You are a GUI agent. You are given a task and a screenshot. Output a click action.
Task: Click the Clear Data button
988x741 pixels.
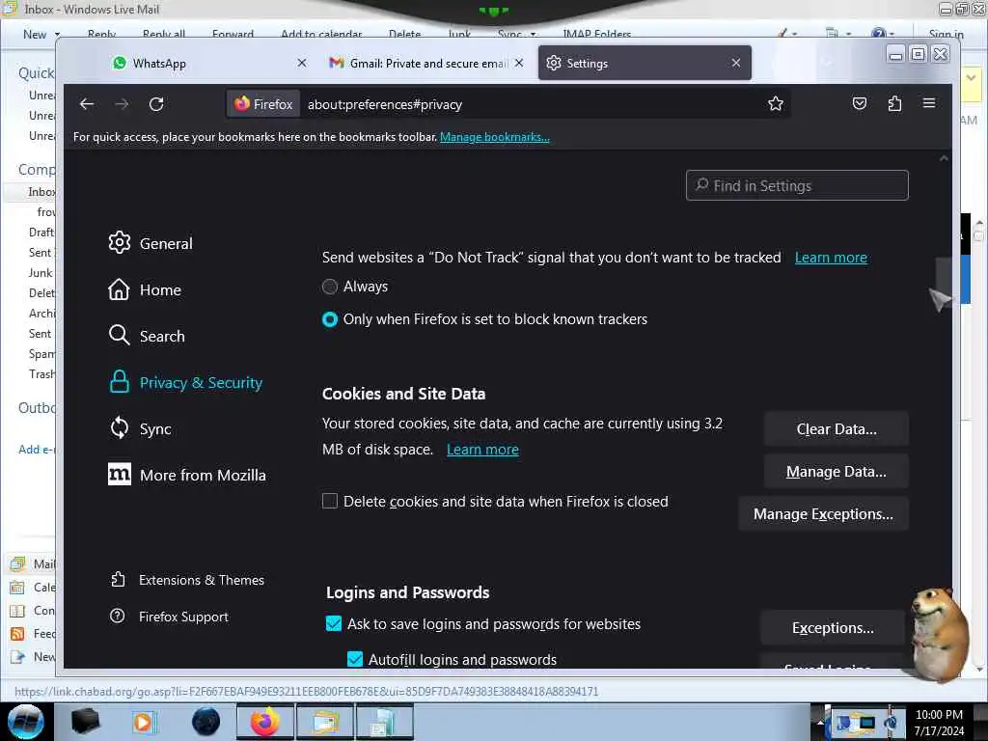coord(837,429)
